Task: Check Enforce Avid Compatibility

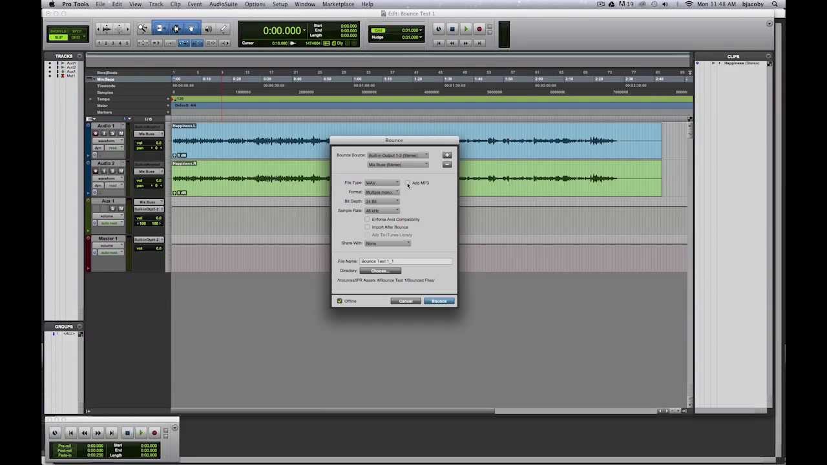Action: click(x=368, y=220)
